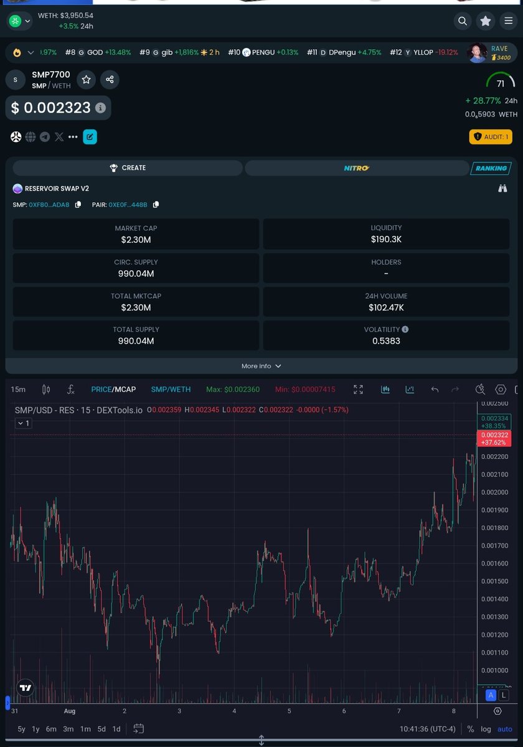Open trending token #12 YLLOP

point(424,53)
